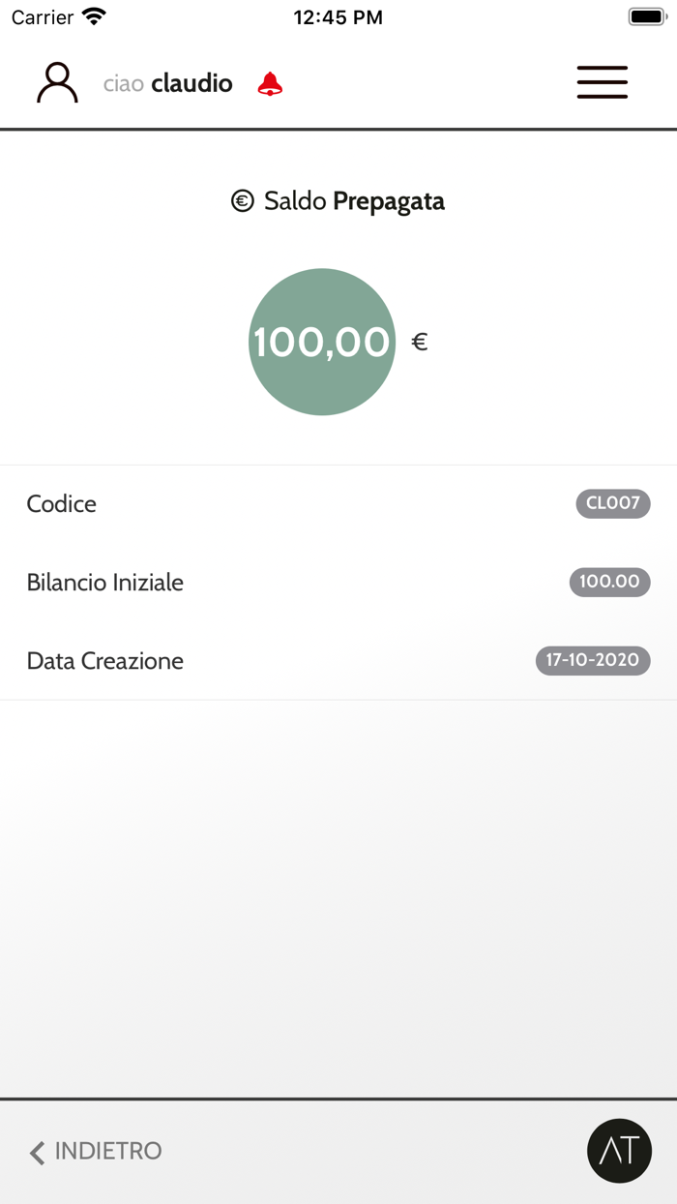This screenshot has width=677, height=1204.
Task: Tap the green 100,00 balance circle
Action: (322, 342)
